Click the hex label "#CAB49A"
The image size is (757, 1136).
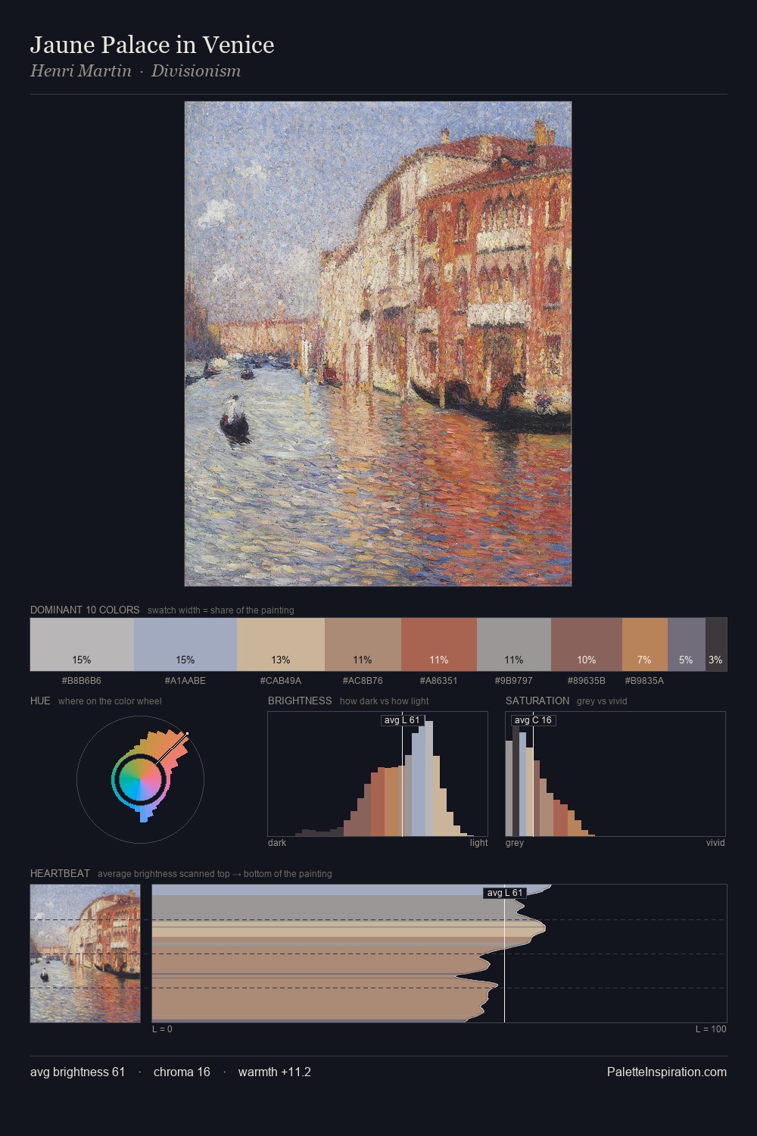tap(281, 681)
